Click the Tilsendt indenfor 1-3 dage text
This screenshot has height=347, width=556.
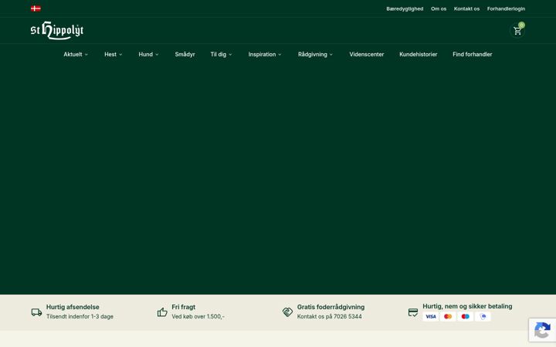(x=80, y=317)
